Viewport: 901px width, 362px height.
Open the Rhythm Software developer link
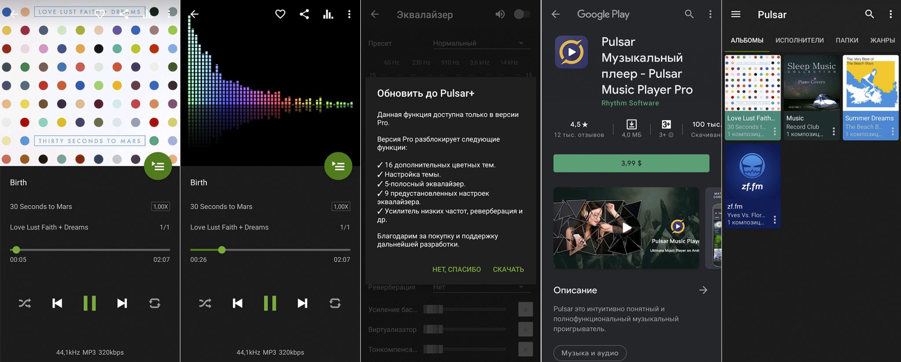tap(630, 103)
